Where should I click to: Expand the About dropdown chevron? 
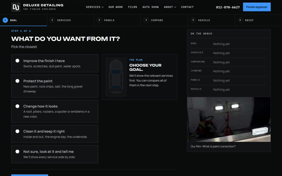coord(175,7)
